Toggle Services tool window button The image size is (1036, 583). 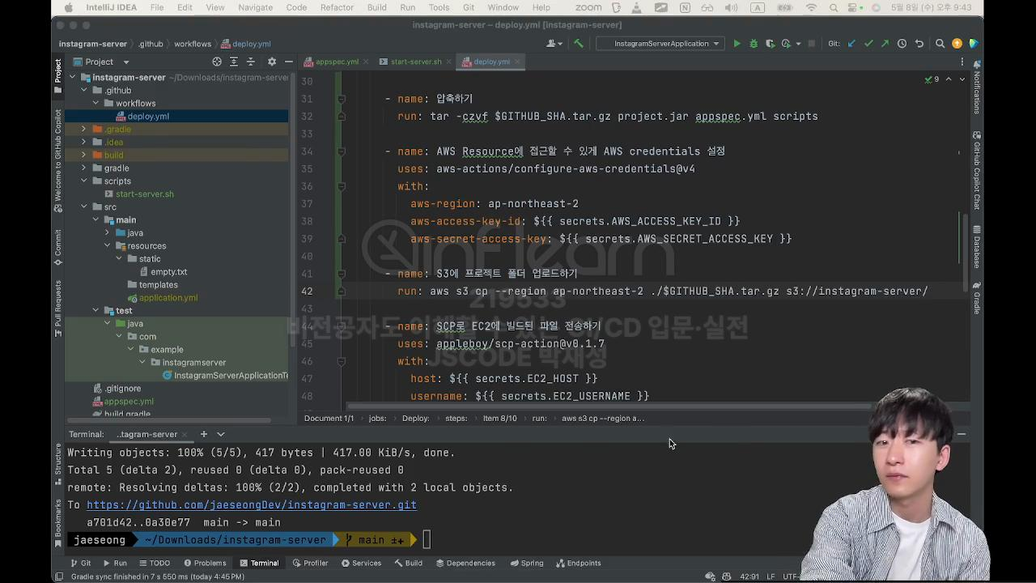(361, 563)
